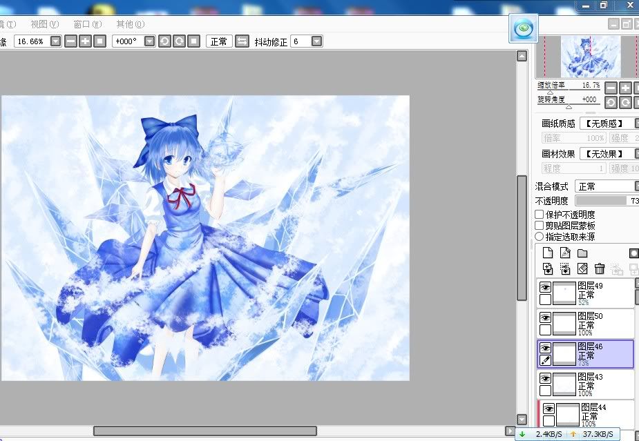Open the 抖动修正 stabilizer value dropdown
Image resolution: width=639 pixels, height=441 pixels.
pos(316,41)
